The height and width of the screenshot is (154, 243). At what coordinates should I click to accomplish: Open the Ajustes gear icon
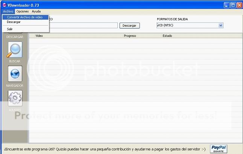tap(15, 98)
